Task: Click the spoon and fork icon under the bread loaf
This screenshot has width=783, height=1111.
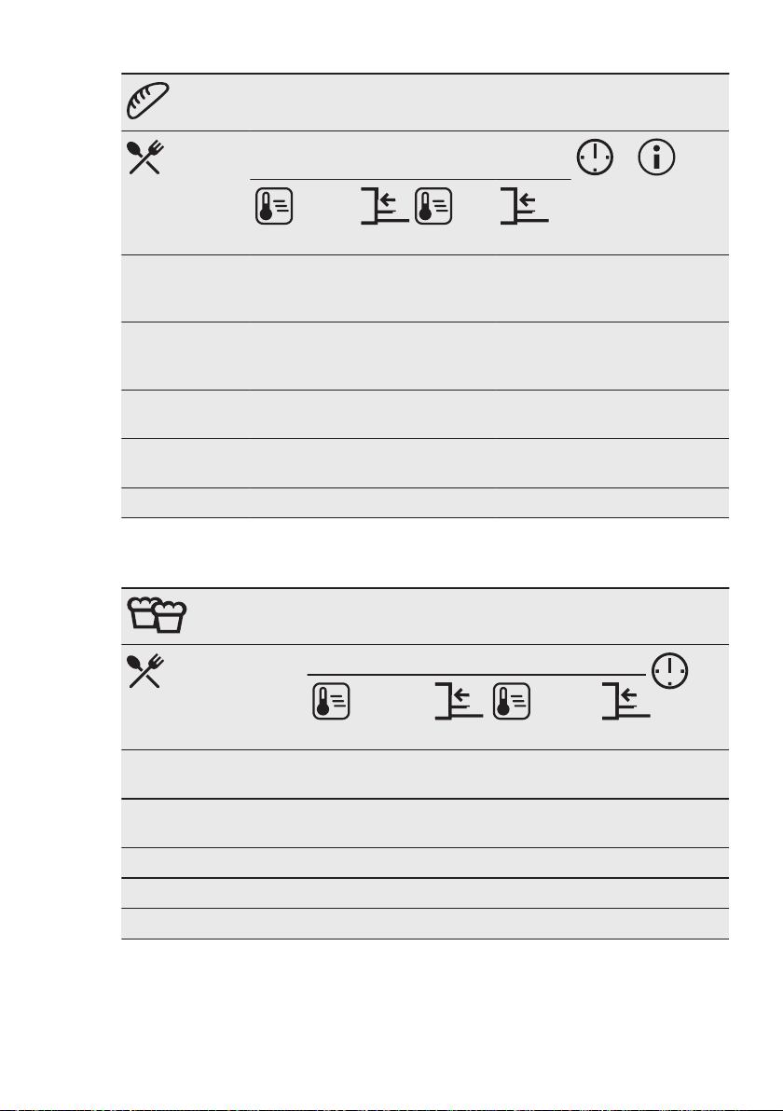Action: [x=145, y=158]
